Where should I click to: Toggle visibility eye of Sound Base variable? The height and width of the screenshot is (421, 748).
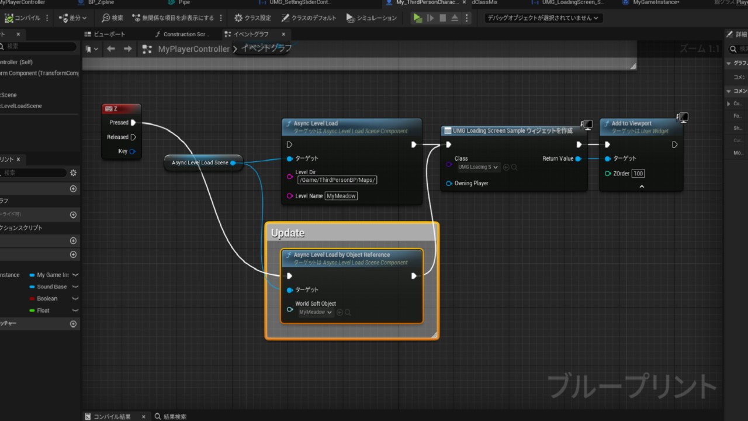pos(75,287)
